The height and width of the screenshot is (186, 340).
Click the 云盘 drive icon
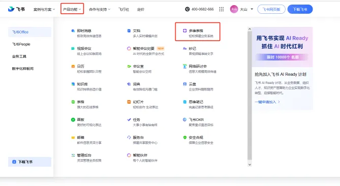point(185,84)
